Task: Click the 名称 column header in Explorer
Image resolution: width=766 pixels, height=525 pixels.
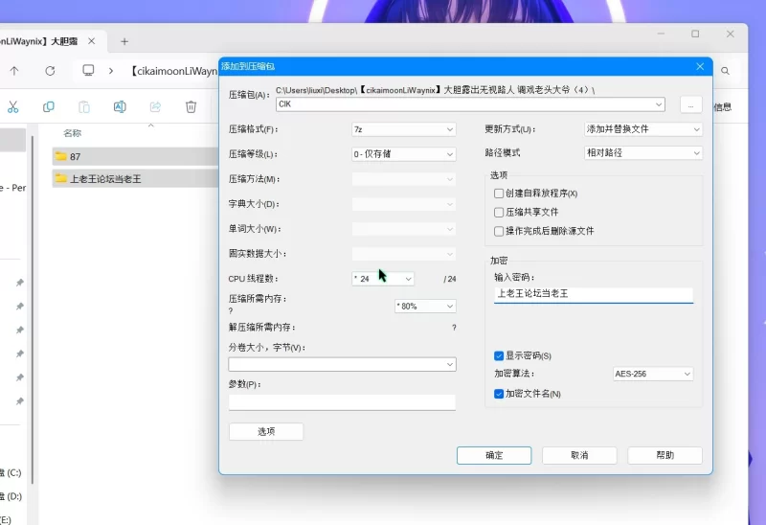Action: click(73, 133)
